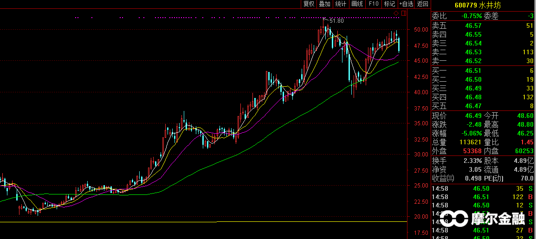Click the red diamond icon above chart
This screenshot has width=536, height=239.
pos(396,13)
